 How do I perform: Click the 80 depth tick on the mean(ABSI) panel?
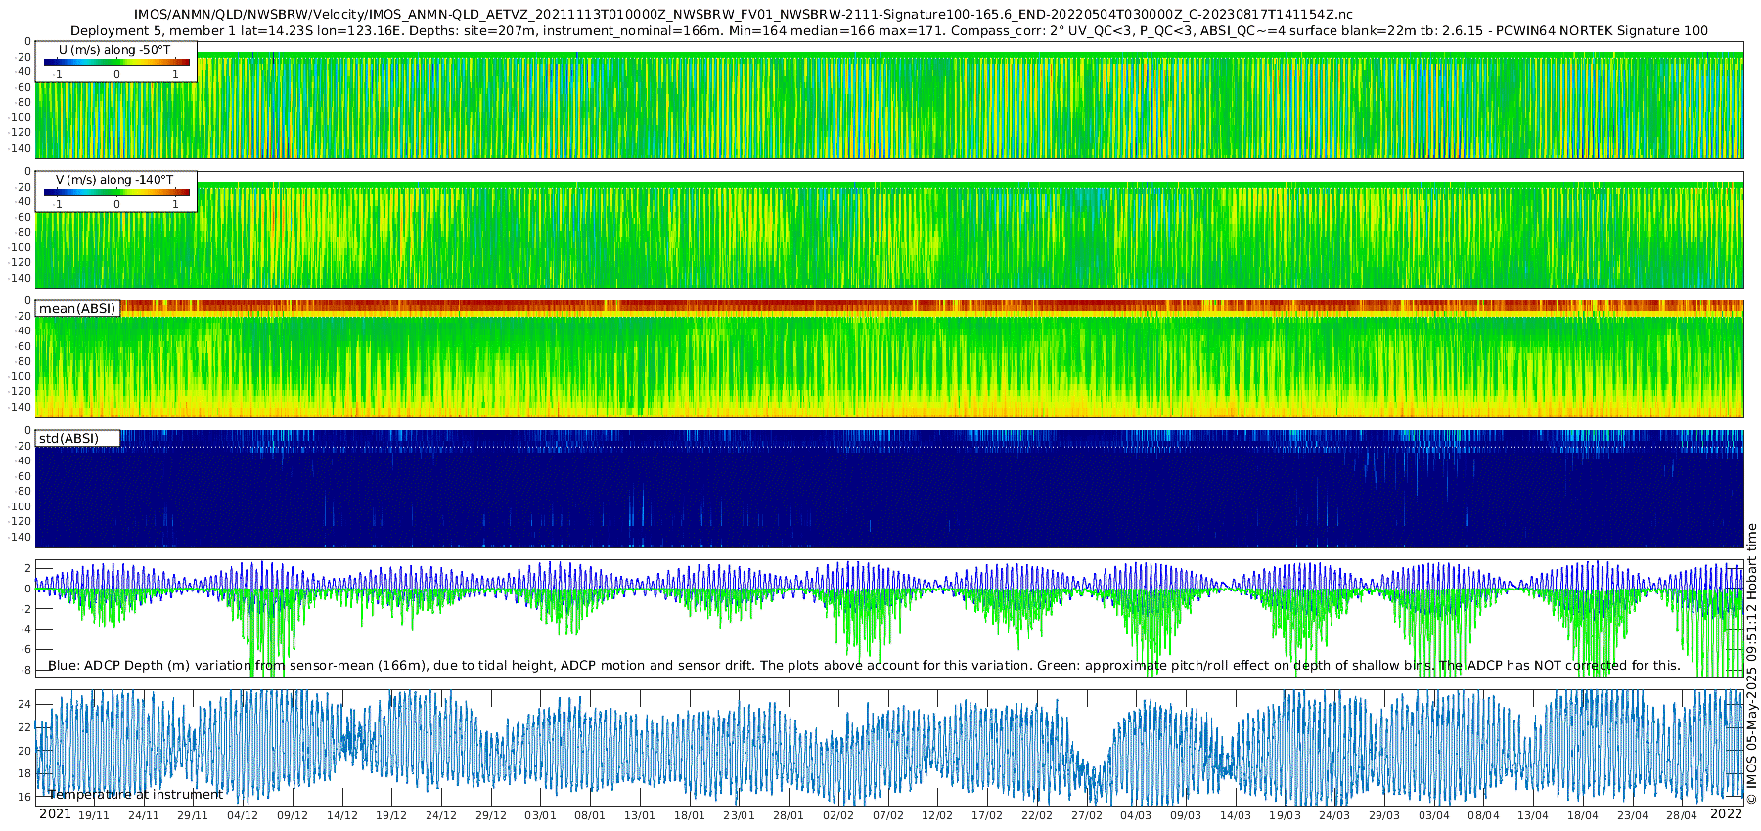click(x=24, y=362)
